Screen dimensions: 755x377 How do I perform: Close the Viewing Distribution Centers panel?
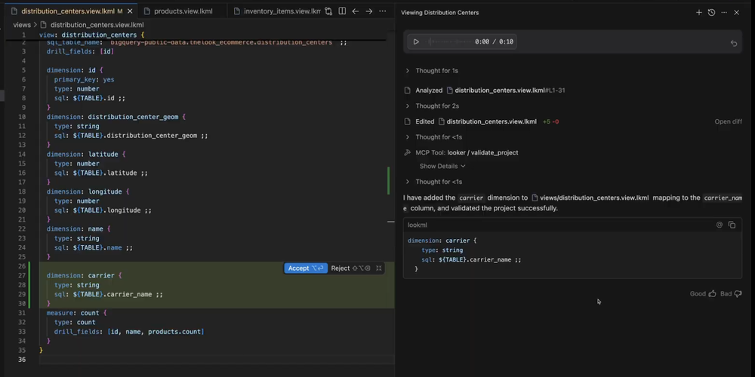pyautogui.click(x=736, y=13)
